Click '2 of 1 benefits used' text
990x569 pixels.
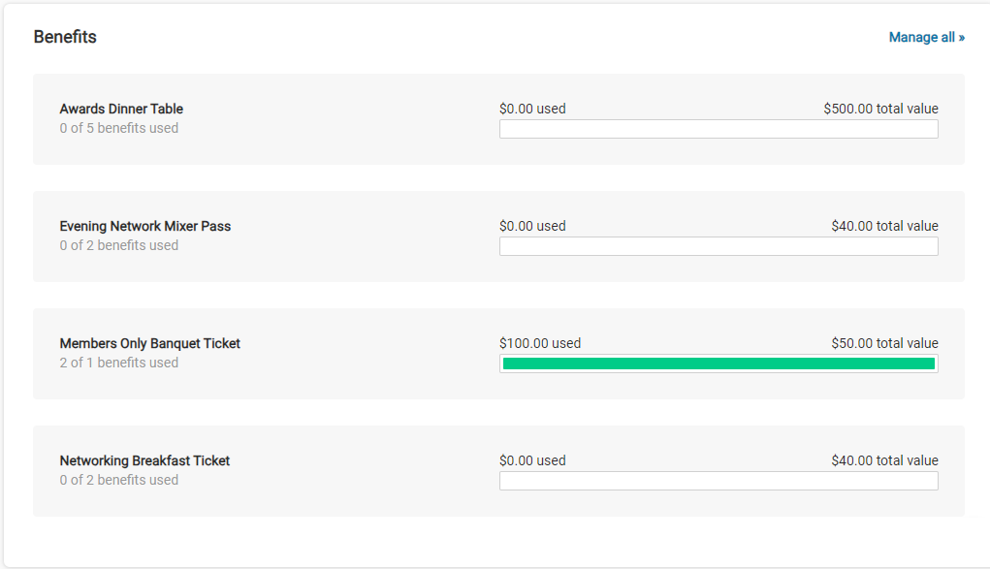pyautogui.click(x=118, y=363)
